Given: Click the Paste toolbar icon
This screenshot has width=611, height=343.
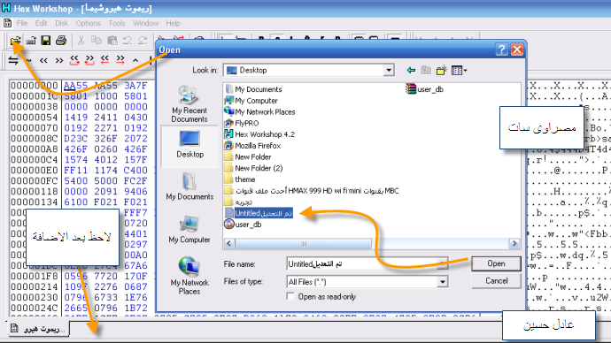Looking at the screenshot, I should click(x=112, y=41).
